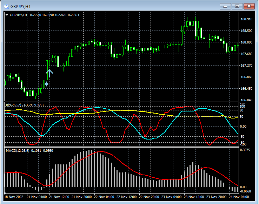Image resolution: width=259 pixels, height=204 pixels.
Task: Maximize the GBPJPY,H1 chart window
Action: pos(238,6)
